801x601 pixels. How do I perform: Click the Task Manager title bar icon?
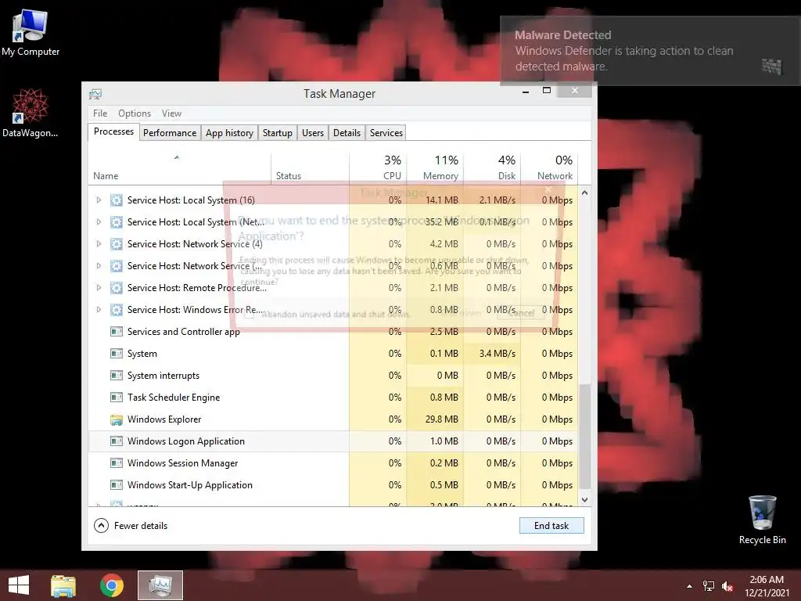click(x=95, y=94)
